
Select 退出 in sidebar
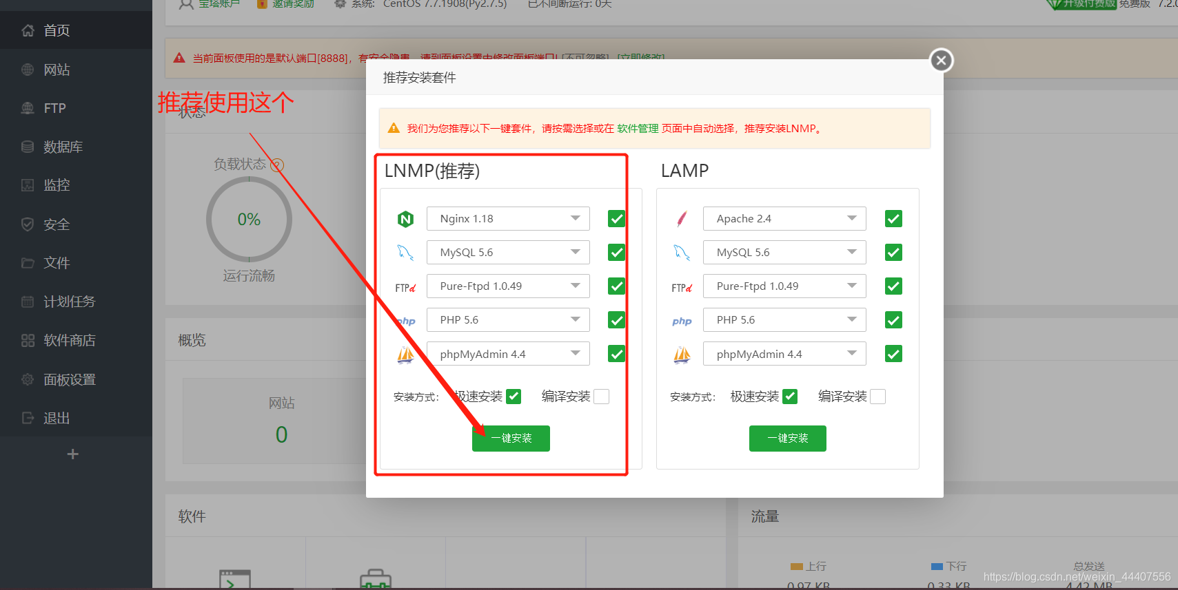76,418
